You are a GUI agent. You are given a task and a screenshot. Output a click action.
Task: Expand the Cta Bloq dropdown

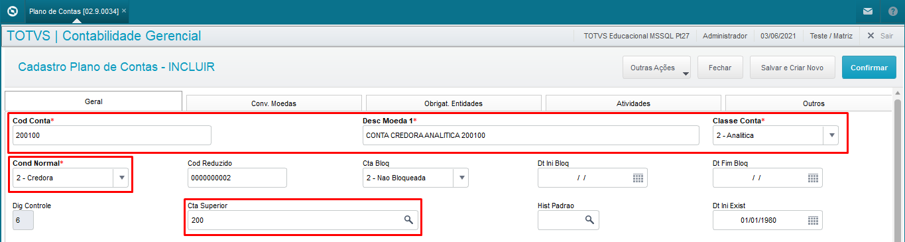point(461,178)
